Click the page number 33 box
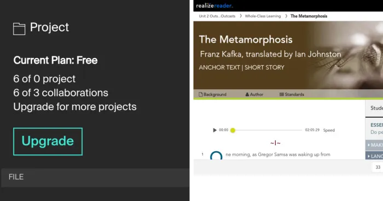Image resolution: width=383 pixels, height=201 pixels. [x=378, y=167]
